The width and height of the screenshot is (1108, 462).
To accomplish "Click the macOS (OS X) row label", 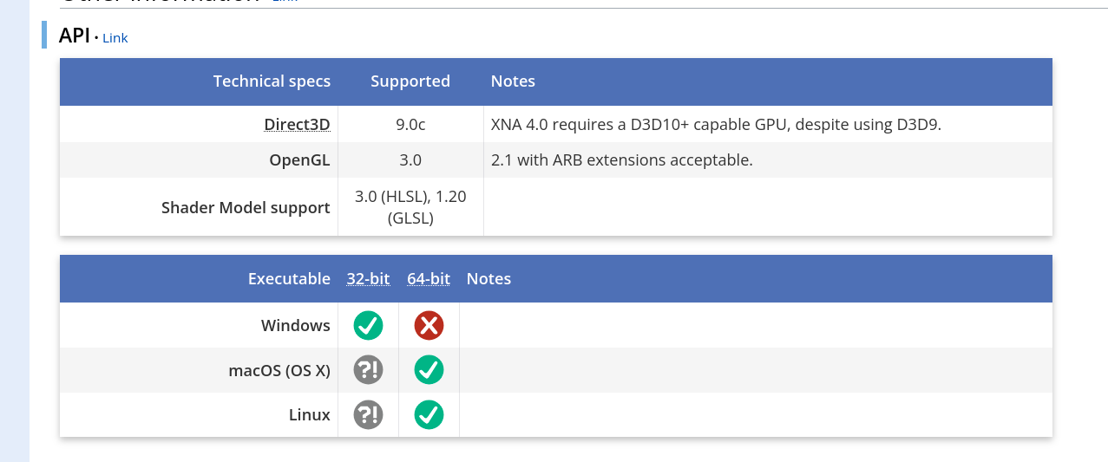I will click(279, 370).
